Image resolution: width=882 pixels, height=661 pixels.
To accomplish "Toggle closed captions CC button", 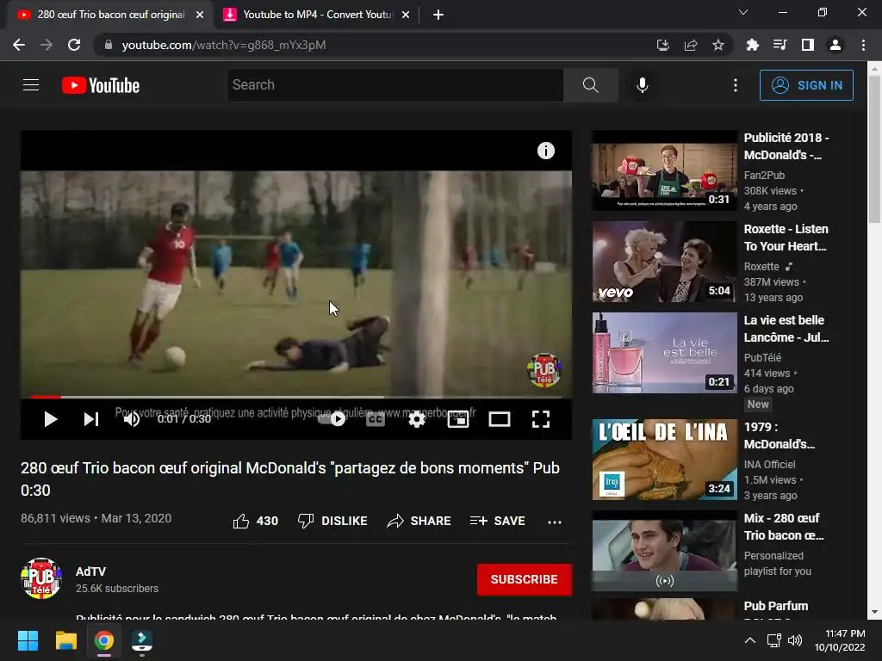I will (x=376, y=419).
